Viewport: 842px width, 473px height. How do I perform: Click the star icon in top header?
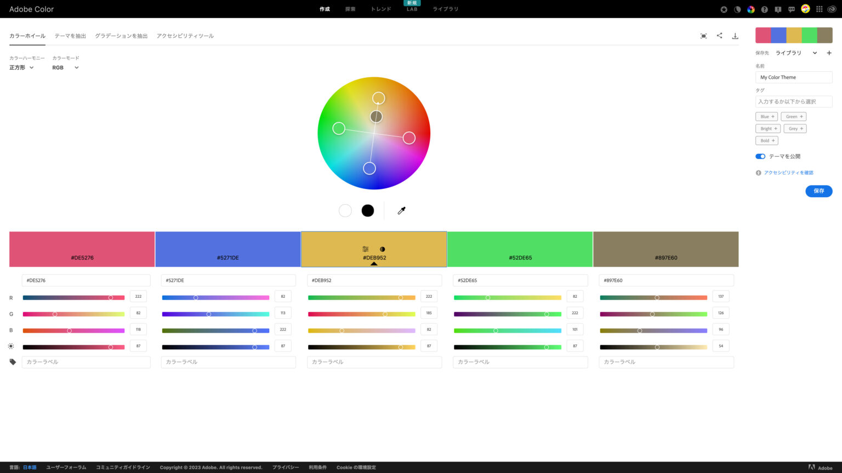pyautogui.click(x=724, y=9)
